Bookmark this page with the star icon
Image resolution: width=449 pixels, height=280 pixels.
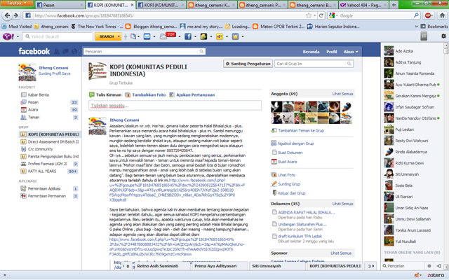(309, 15)
